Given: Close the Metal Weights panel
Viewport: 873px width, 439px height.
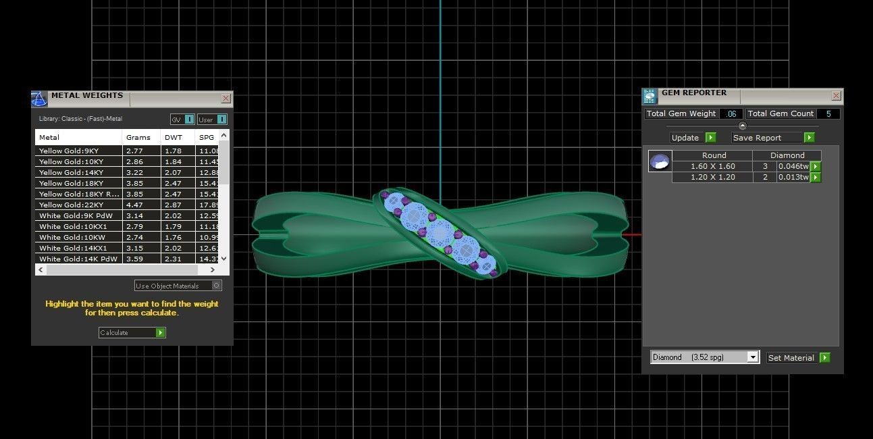Looking at the screenshot, I should pos(226,99).
